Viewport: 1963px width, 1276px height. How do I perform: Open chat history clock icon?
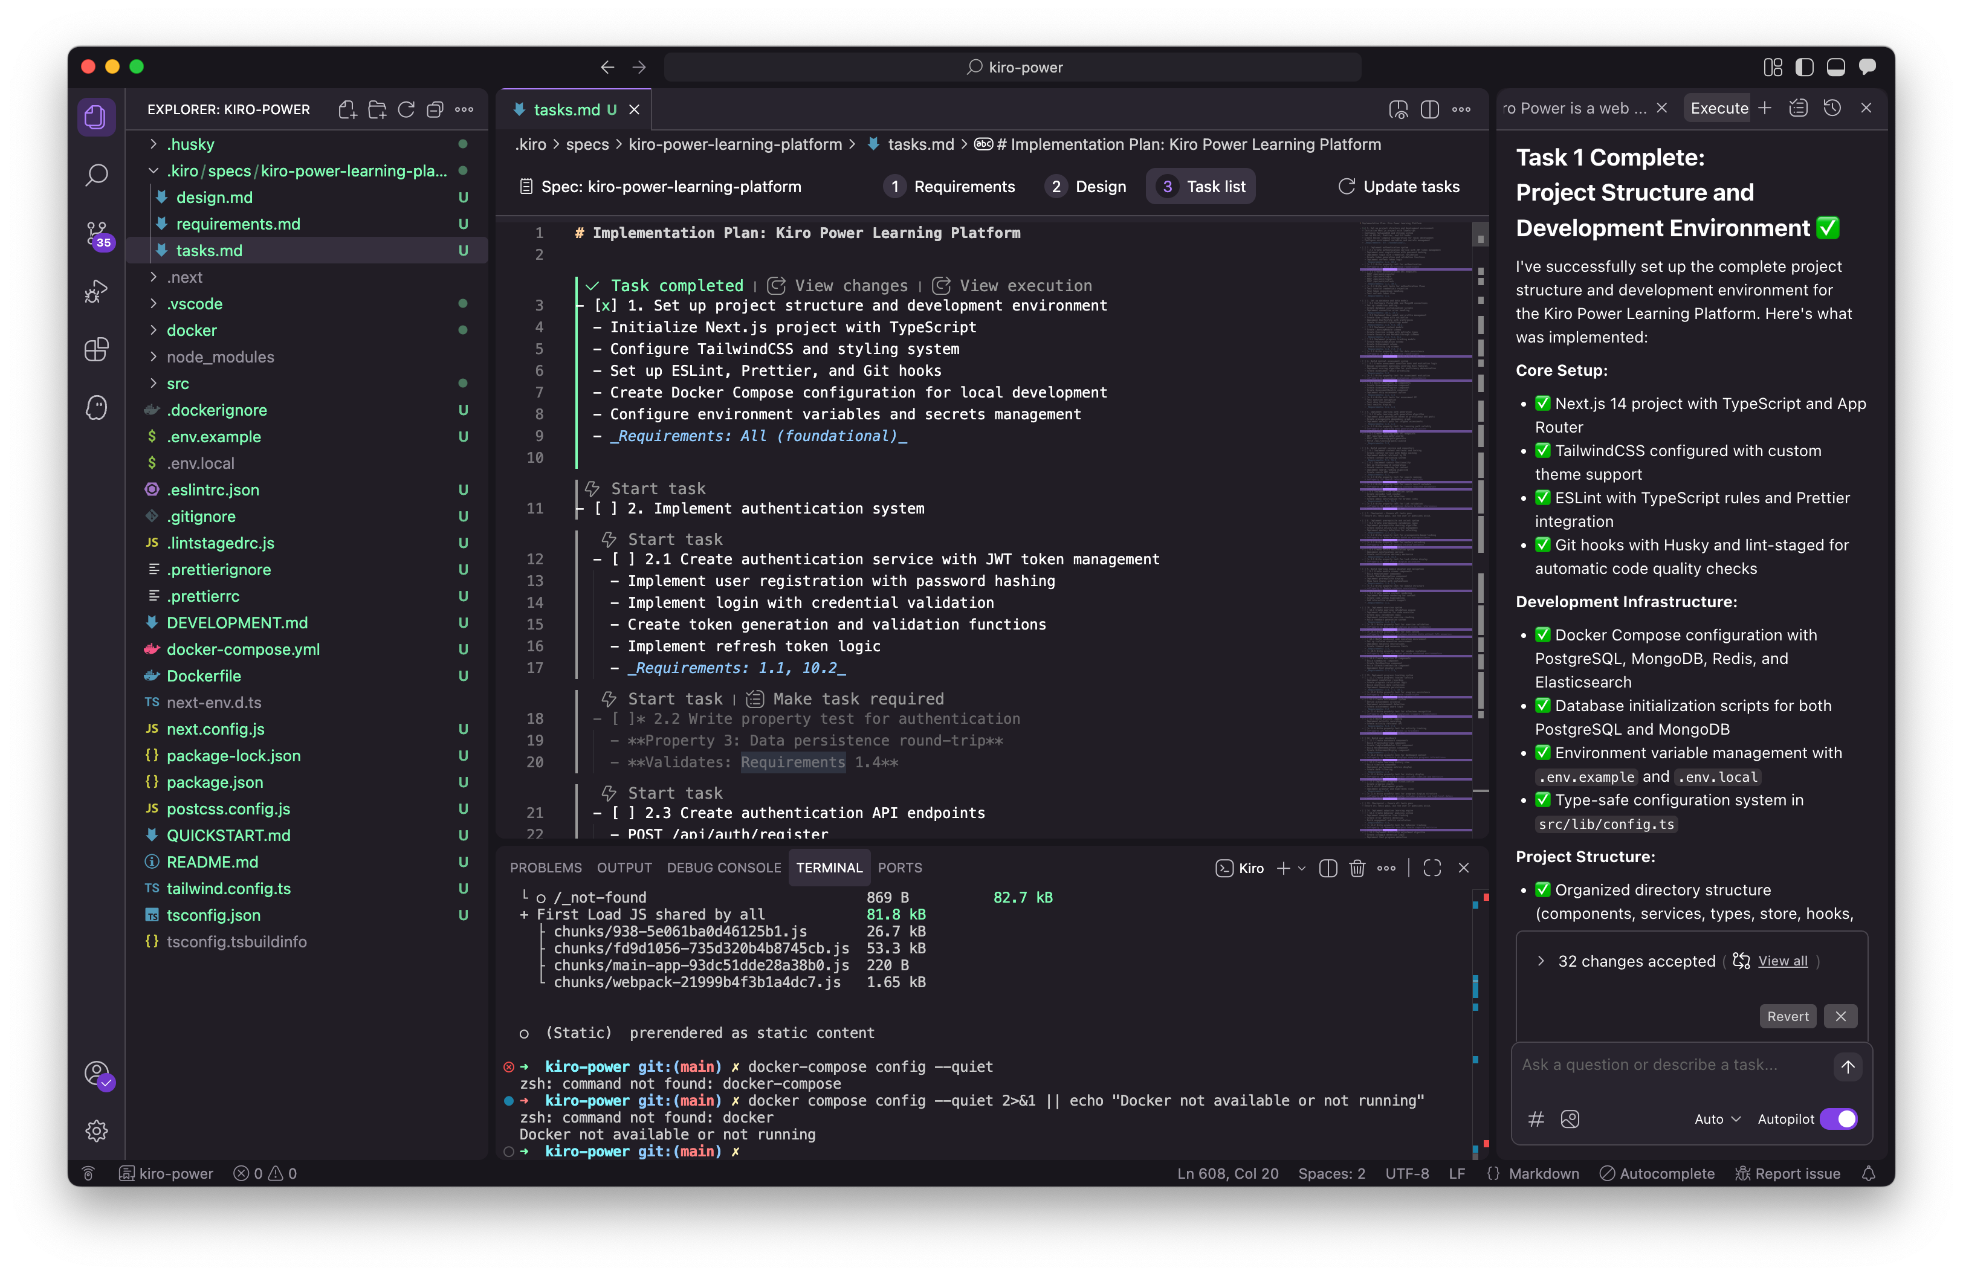1832,108
